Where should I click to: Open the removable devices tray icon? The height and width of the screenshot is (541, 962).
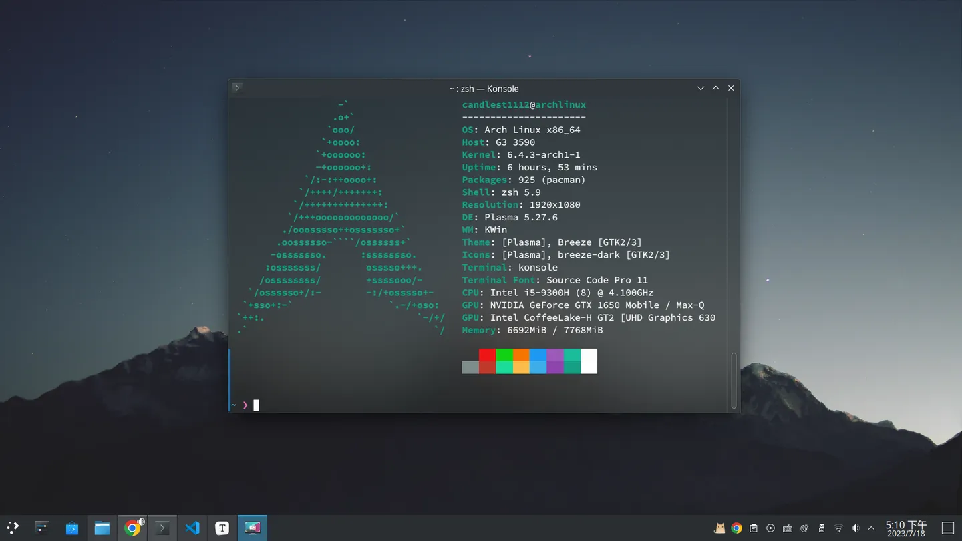821,528
